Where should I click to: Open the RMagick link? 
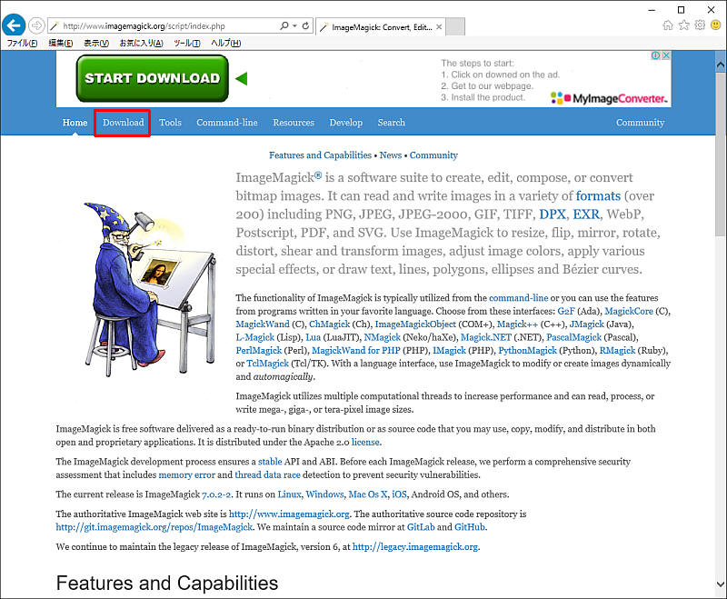(617, 351)
